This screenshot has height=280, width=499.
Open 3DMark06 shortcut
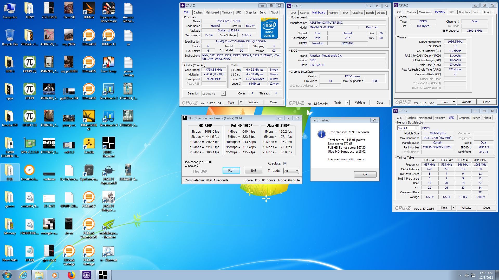point(89,92)
